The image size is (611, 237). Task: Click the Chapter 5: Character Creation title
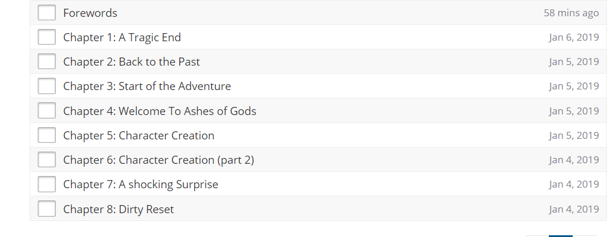click(138, 135)
